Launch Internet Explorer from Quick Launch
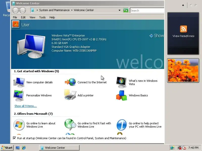The height and width of the screenshot is (151, 202). (x=24, y=148)
